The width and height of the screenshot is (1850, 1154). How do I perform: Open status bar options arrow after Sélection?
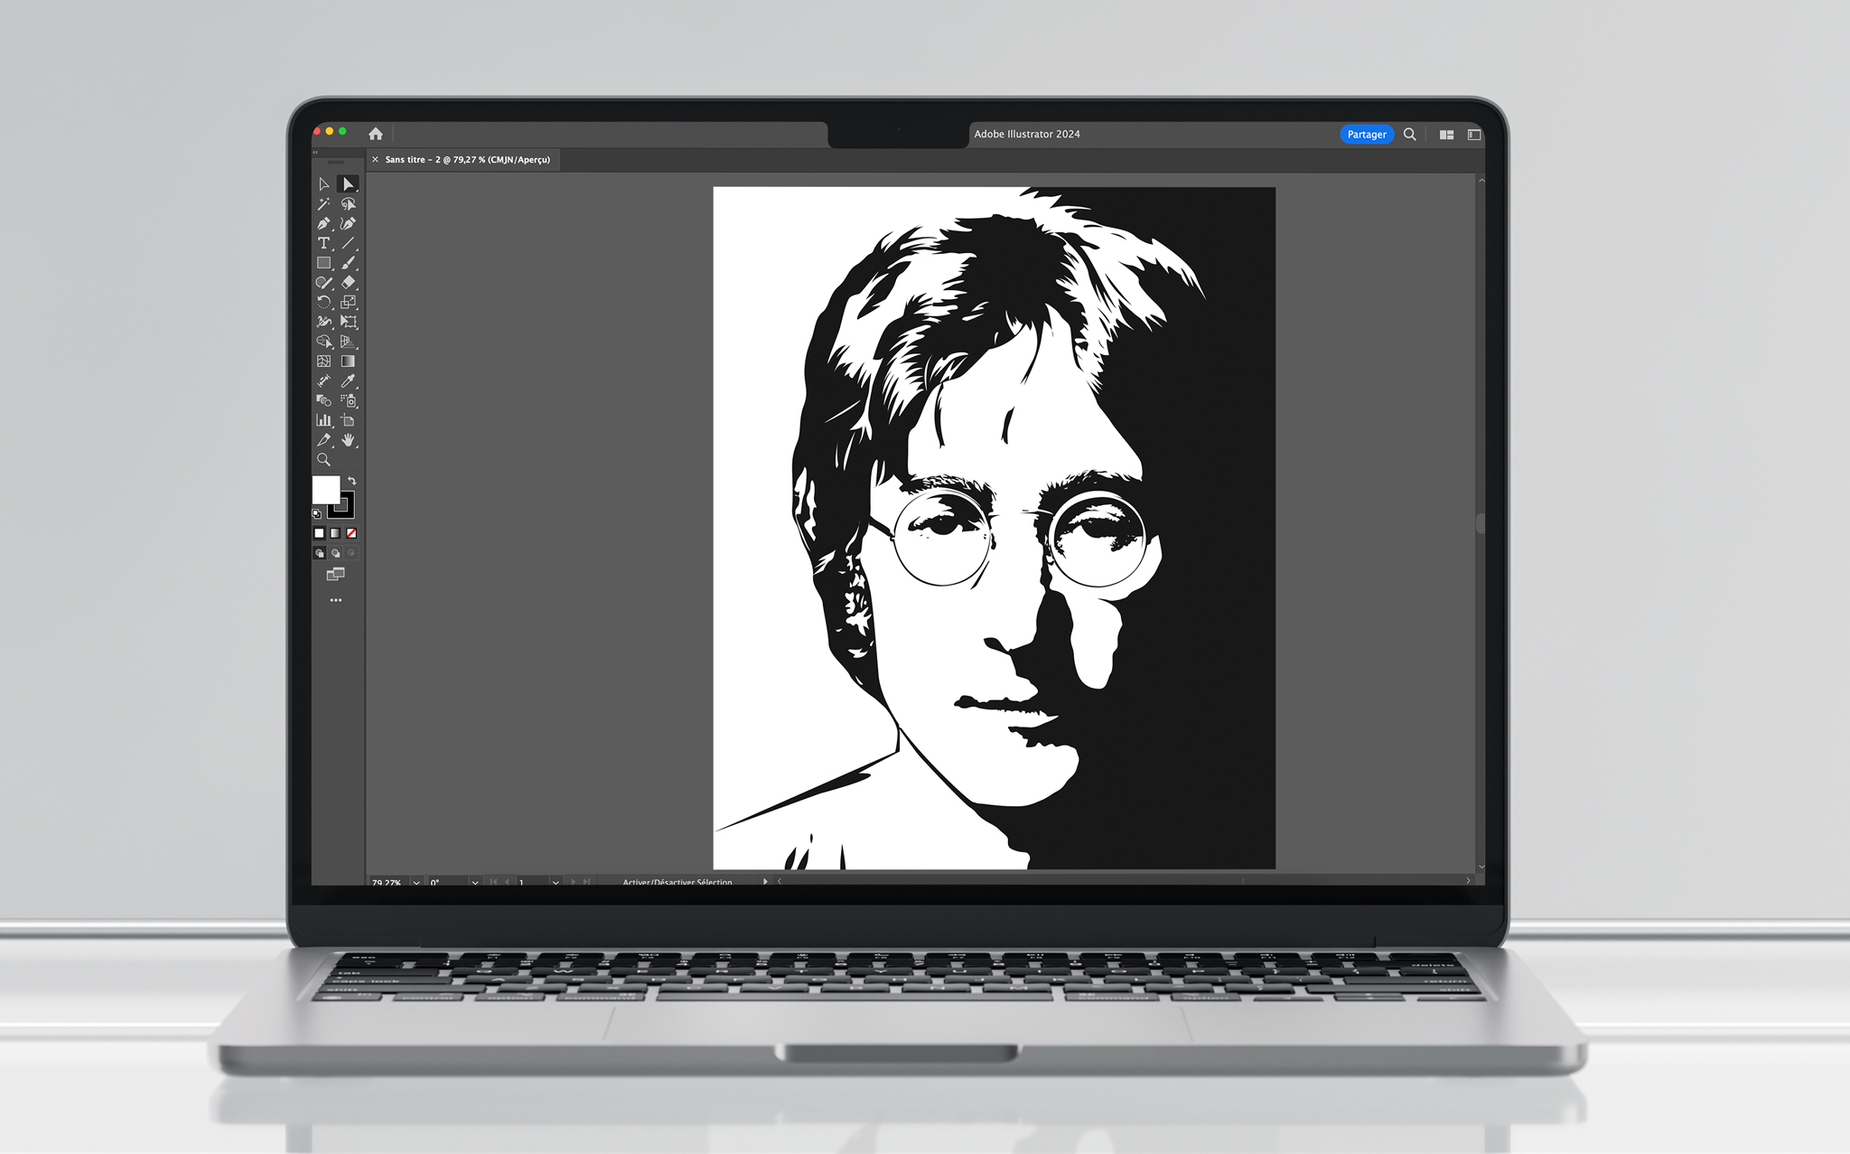[765, 882]
